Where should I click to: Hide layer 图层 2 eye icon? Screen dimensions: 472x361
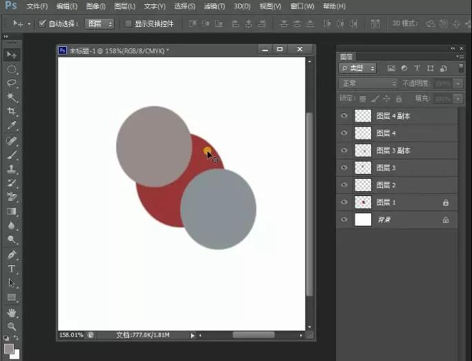click(344, 184)
